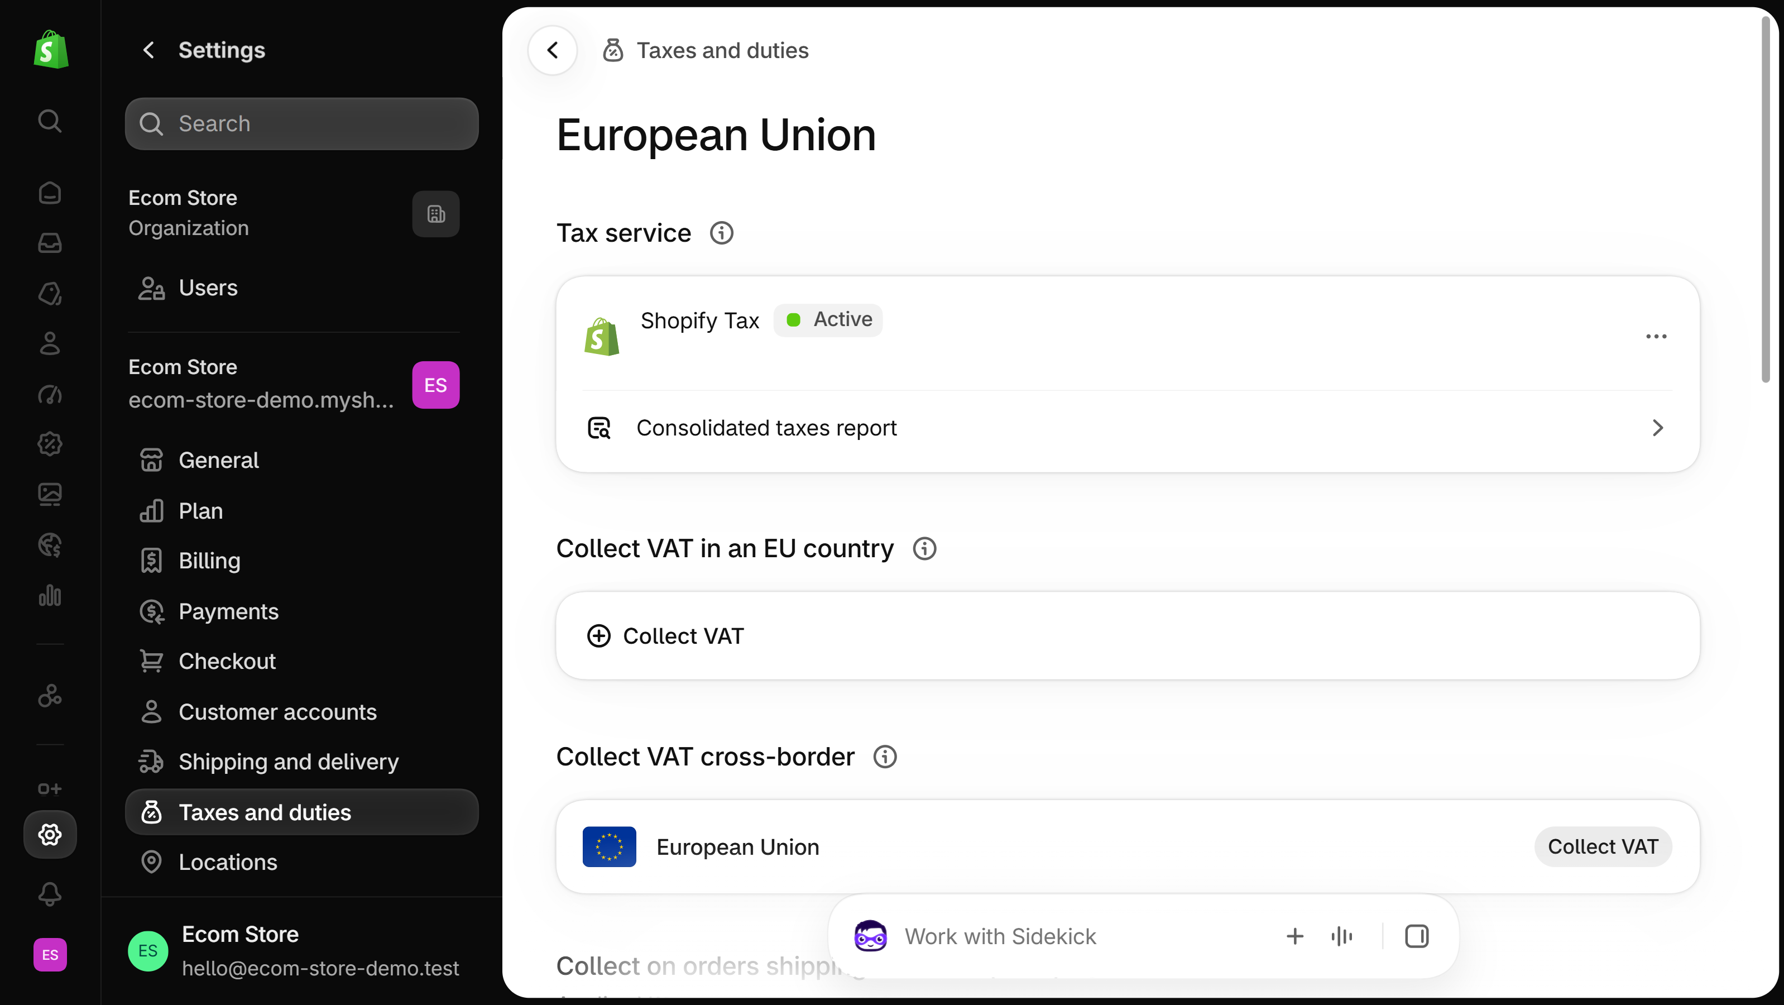Click Collect VAT with plus icon
Image resolution: width=1784 pixels, height=1005 pixels.
(x=1128, y=636)
